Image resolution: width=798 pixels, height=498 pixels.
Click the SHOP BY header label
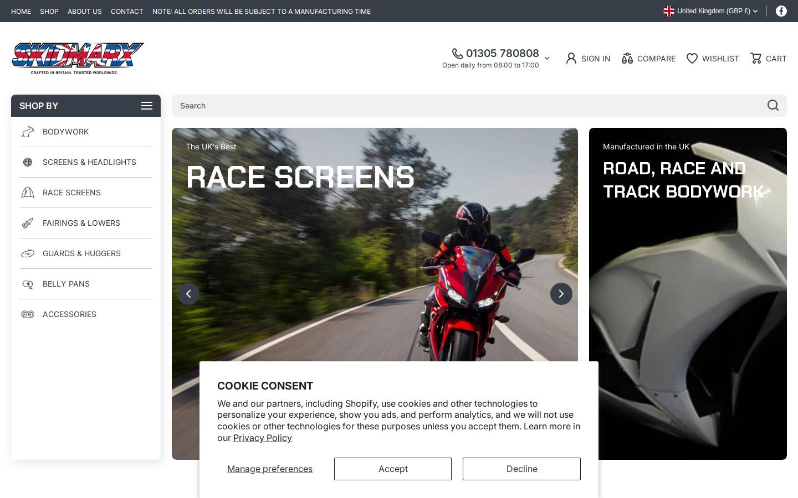pyautogui.click(x=39, y=106)
